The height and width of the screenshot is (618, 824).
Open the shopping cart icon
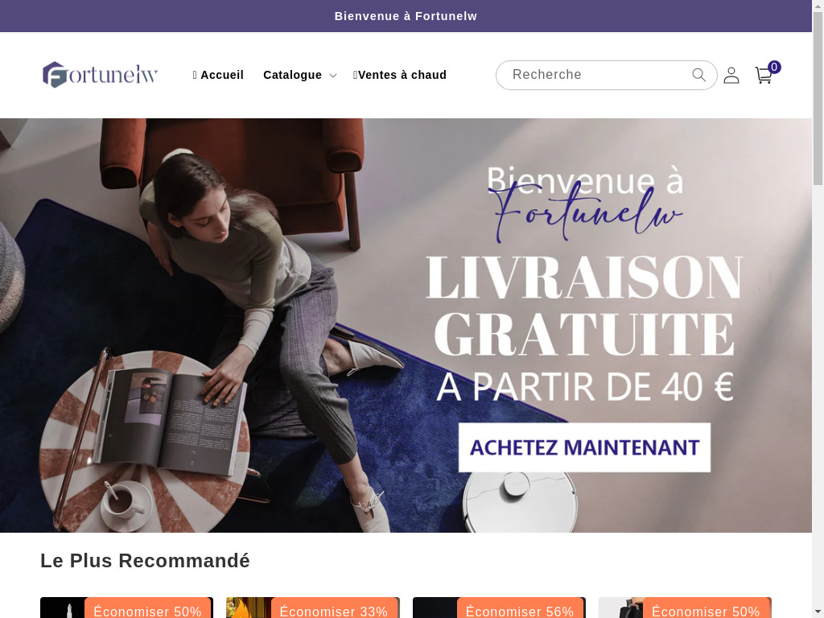click(x=764, y=76)
